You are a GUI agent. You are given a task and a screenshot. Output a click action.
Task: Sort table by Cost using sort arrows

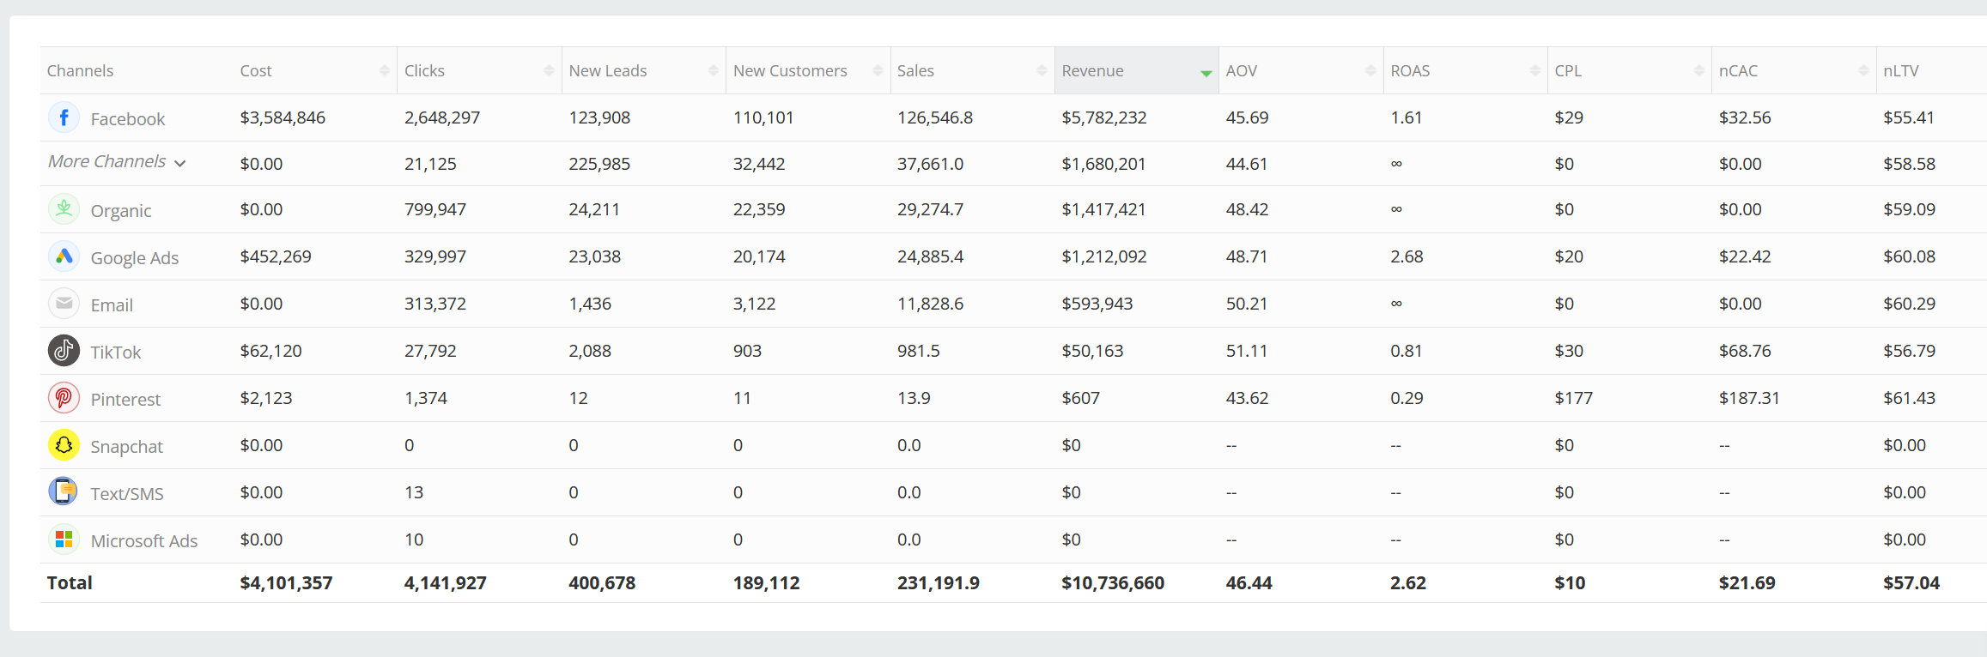click(x=384, y=70)
